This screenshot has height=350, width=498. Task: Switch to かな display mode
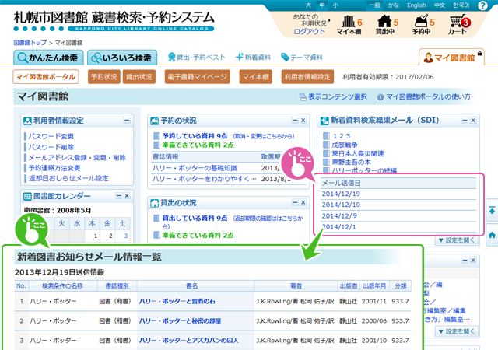pyautogui.click(x=393, y=5)
